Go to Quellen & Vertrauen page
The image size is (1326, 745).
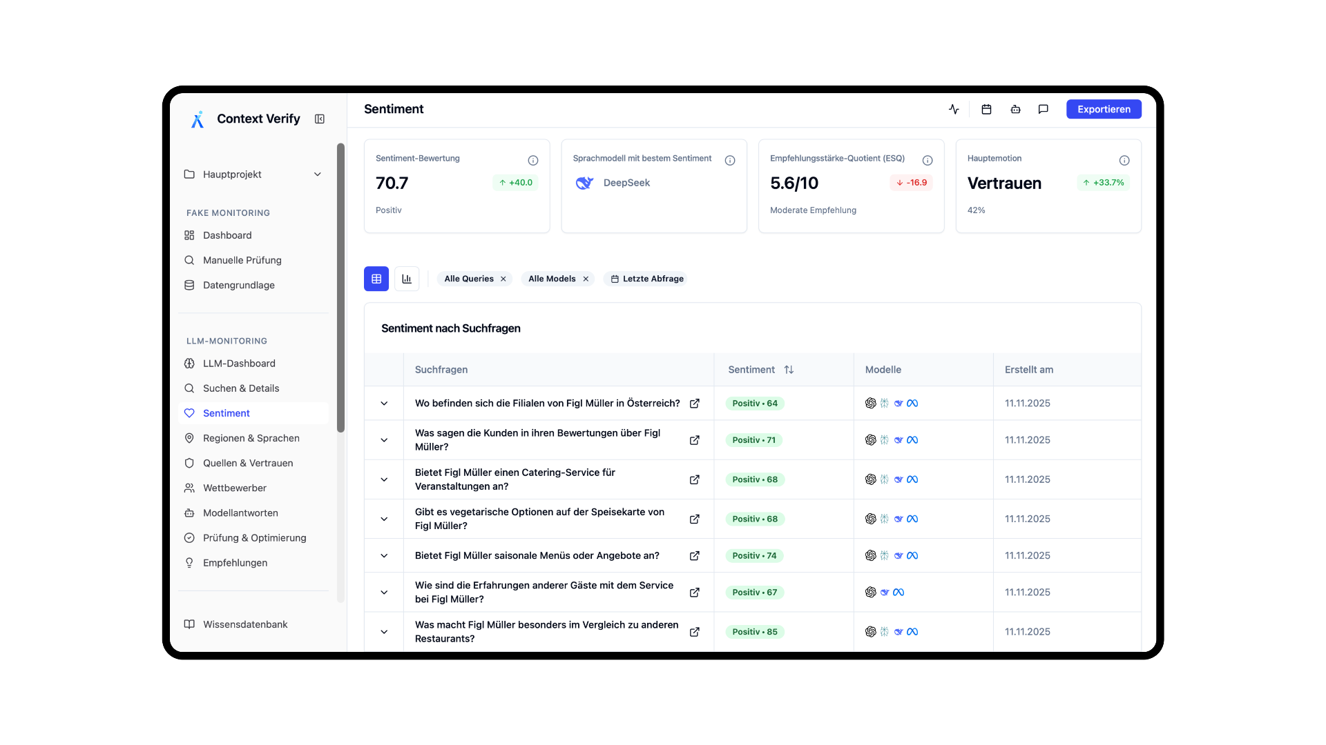pos(247,463)
